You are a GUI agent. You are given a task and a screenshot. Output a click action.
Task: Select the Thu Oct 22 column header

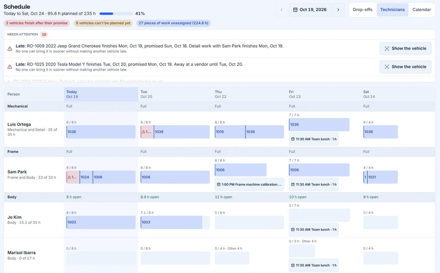(x=250, y=94)
